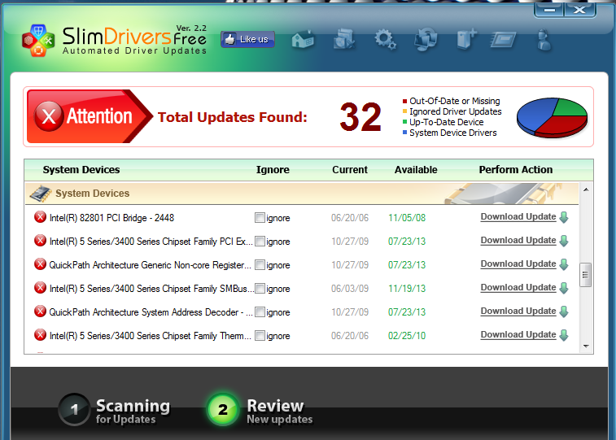616x440 pixels.
Task: Click the Available column header
Action: (x=416, y=169)
